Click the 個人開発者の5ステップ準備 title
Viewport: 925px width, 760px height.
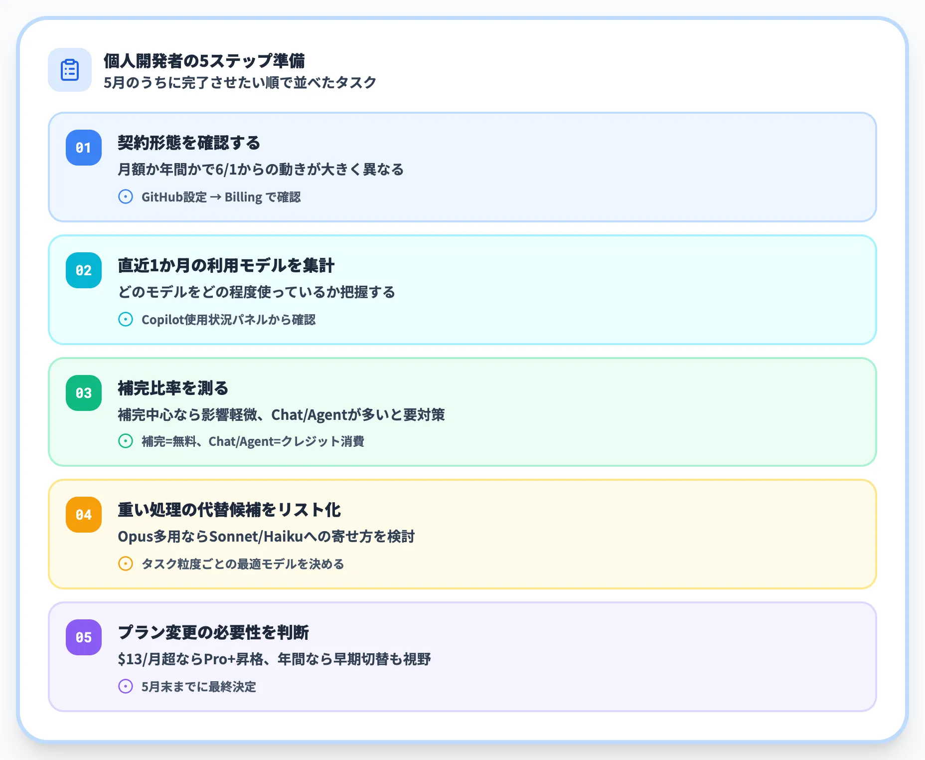pos(206,62)
